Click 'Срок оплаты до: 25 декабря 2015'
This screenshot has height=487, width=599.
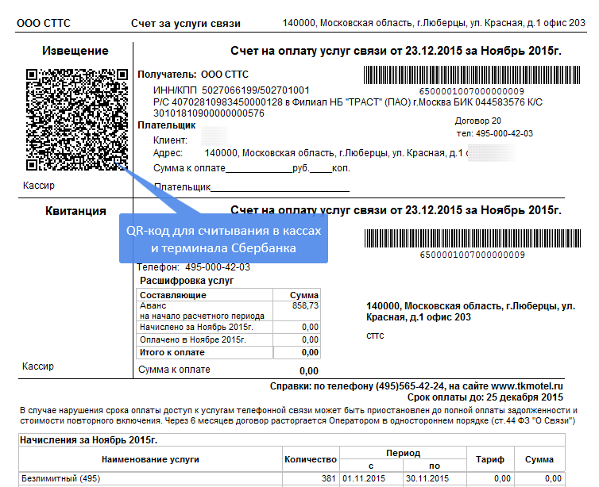pyautogui.click(x=485, y=397)
